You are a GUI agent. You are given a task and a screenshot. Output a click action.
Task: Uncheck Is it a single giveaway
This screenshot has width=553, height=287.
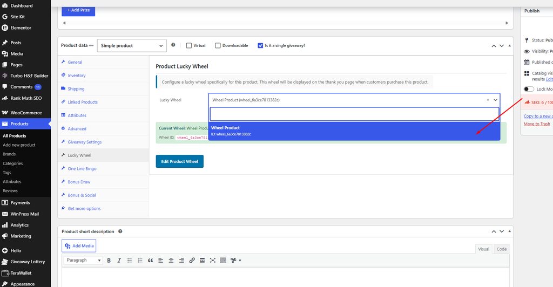click(260, 45)
